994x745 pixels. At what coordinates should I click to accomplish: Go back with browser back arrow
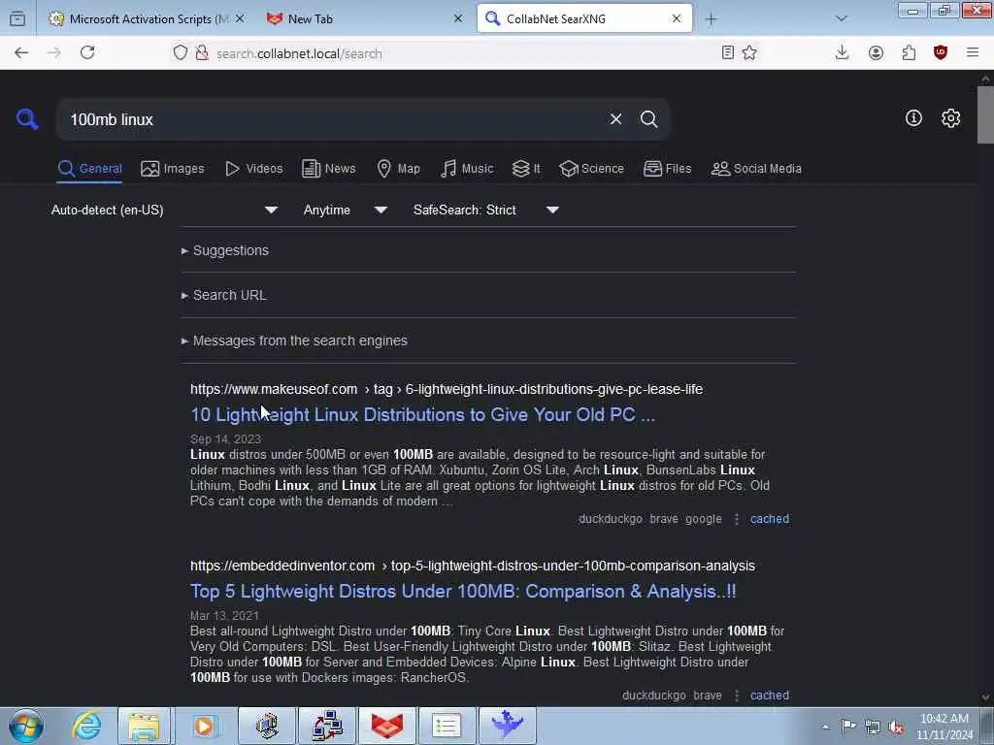21,53
